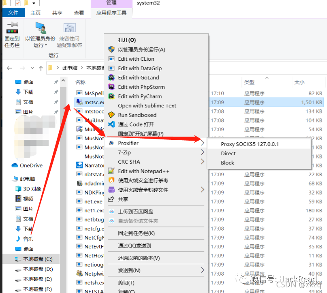Select the 应用程序工具 ribbon tab
The image size is (327, 293).
tap(111, 13)
